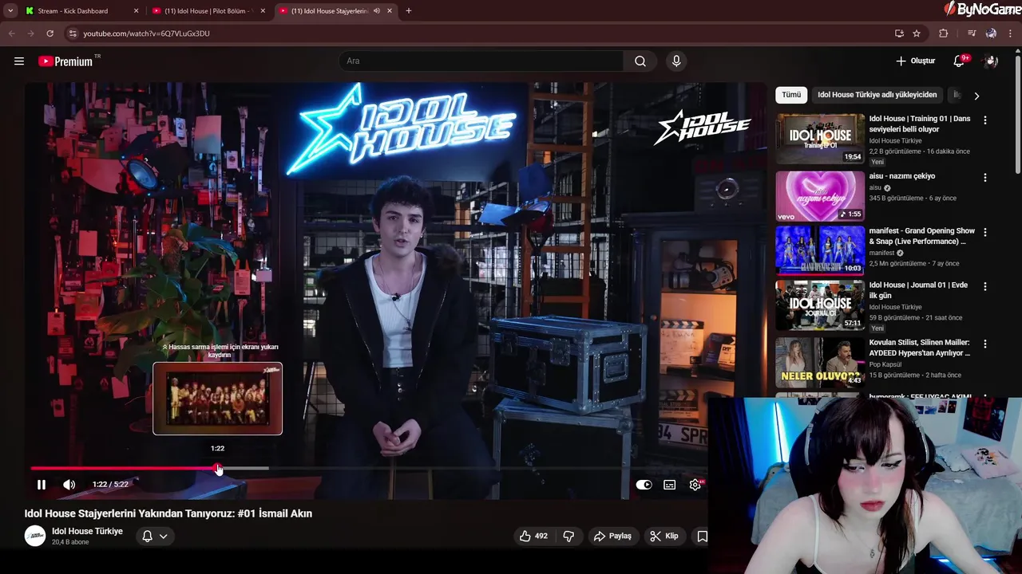Open the browser tab search dropdown
This screenshot has width=1022, height=574.
(10, 11)
